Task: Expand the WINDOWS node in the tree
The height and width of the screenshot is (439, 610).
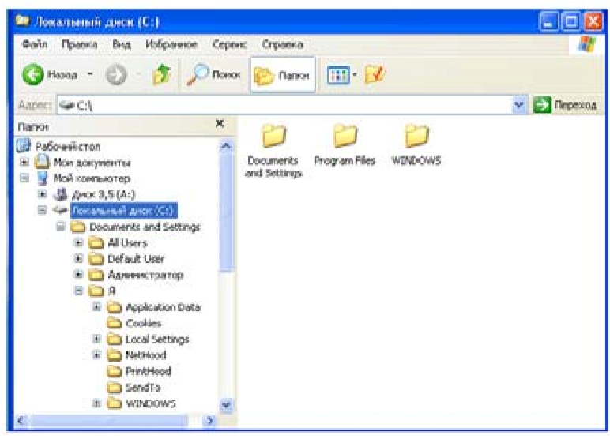Action: (x=96, y=403)
